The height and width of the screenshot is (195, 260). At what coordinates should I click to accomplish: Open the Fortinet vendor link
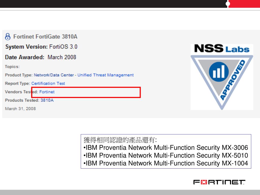[x=47, y=92]
